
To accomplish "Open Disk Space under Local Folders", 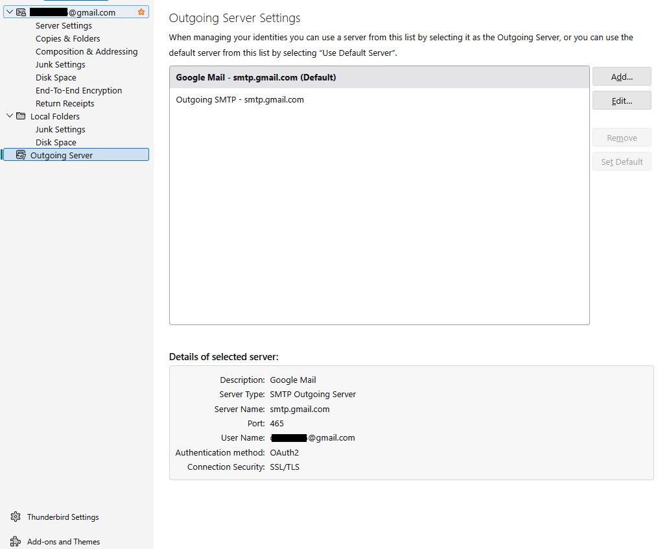I will [x=56, y=142].
